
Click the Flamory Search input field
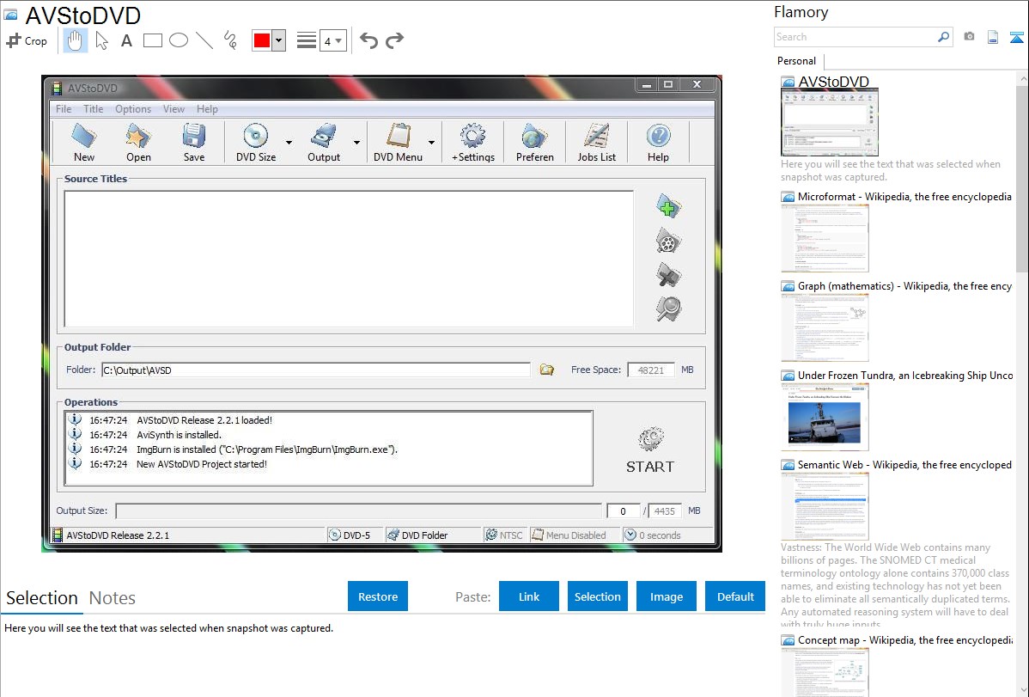pos(855,37)
